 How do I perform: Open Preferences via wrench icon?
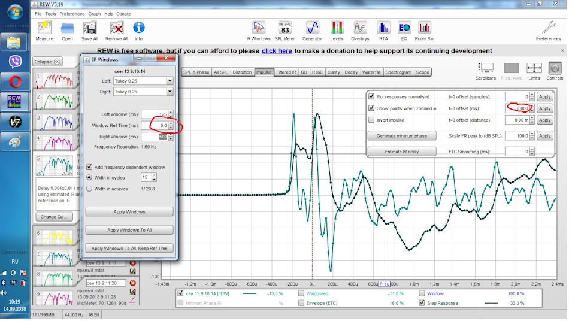549,28
